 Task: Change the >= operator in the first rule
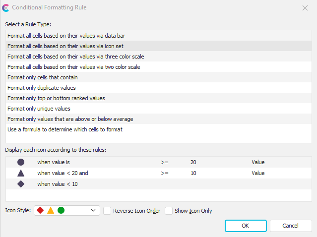point(165,162)
